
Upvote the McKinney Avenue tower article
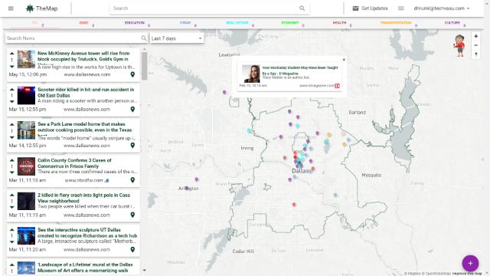pos(12,53)
